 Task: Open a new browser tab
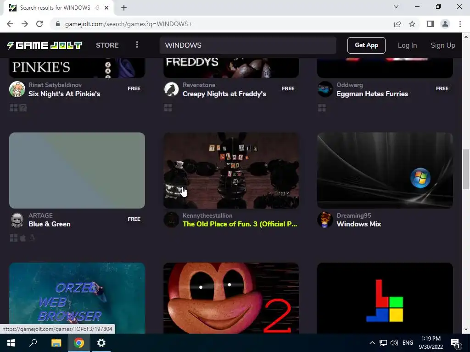(124, 8)
